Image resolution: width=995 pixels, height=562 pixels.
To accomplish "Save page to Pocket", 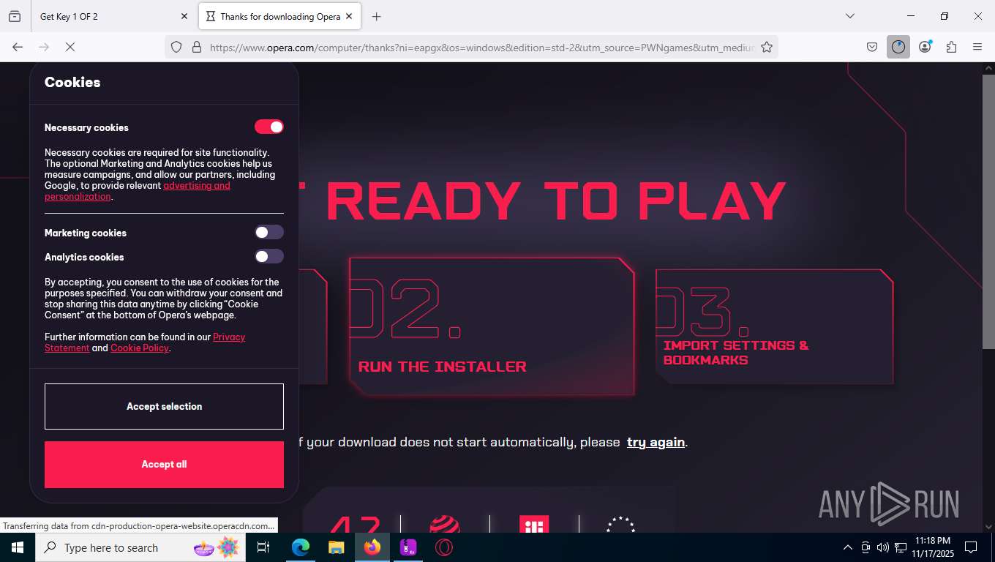I will pos(872,47).
